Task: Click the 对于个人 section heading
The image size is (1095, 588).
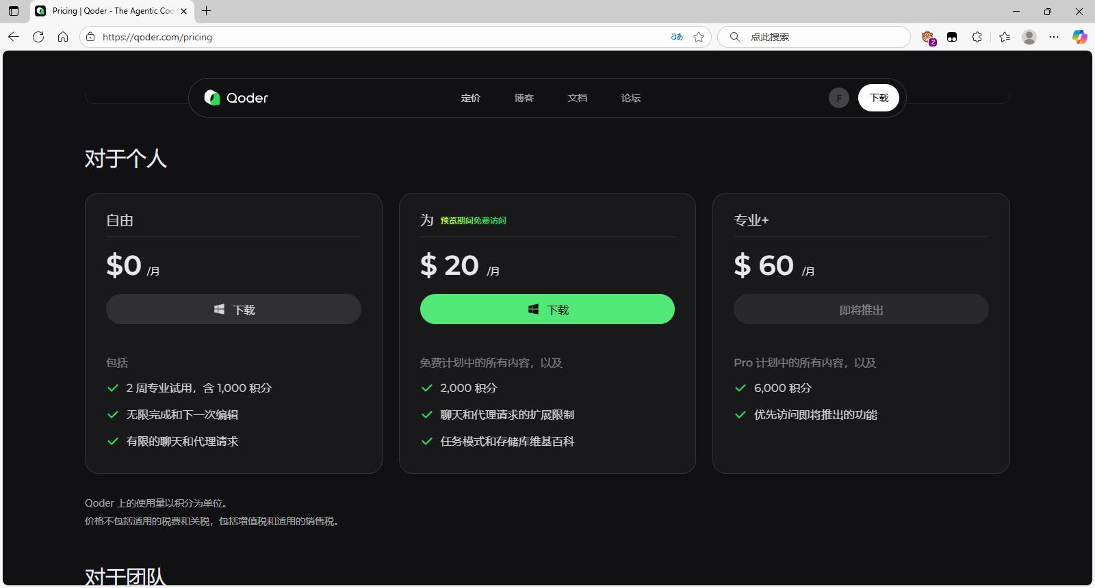Action: tap(126, 159)
